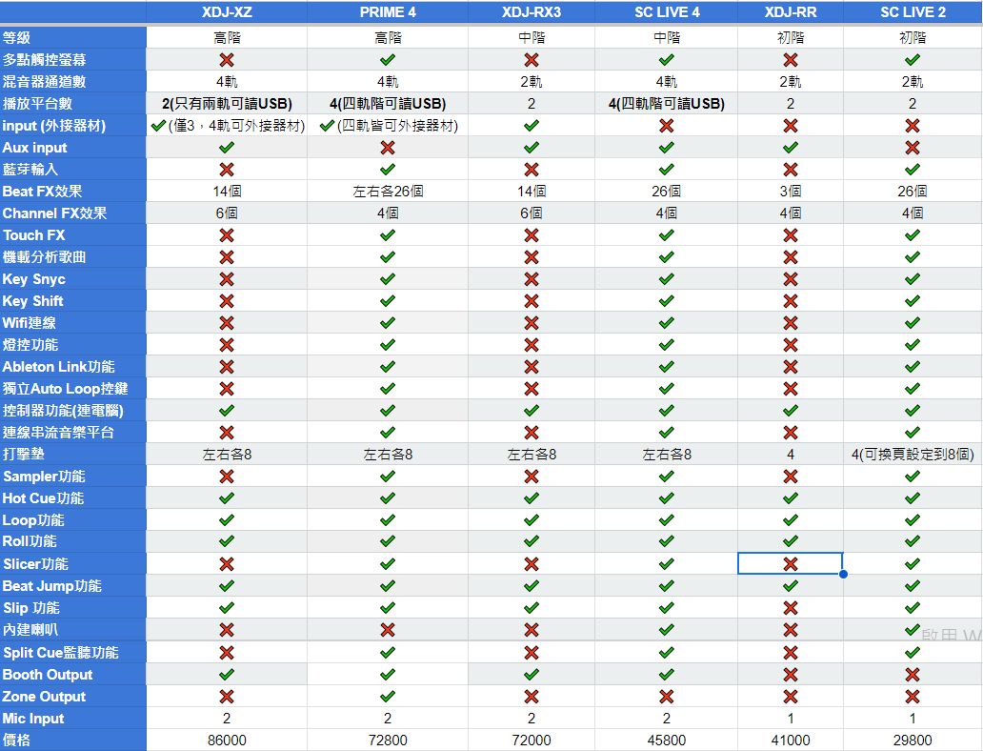Viewport: 983px width, 751px height.
Task: Click the red cross for XDJ-RR Ableton Link功能
Action: tap(790, 366)
